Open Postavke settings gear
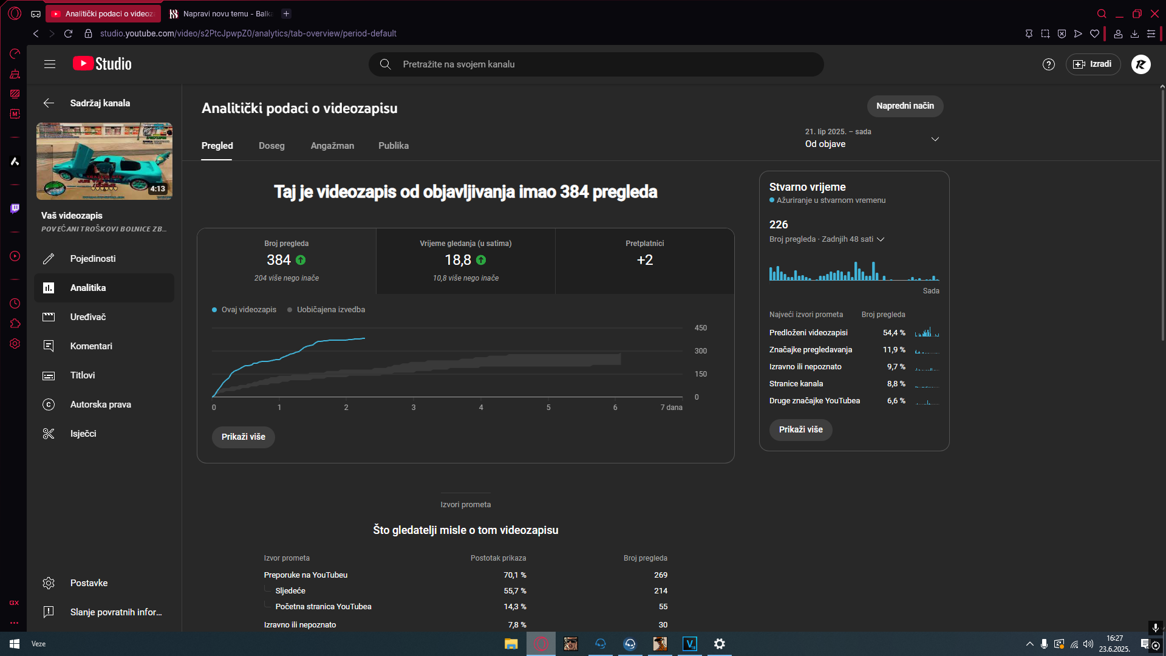 pos(49,583)
